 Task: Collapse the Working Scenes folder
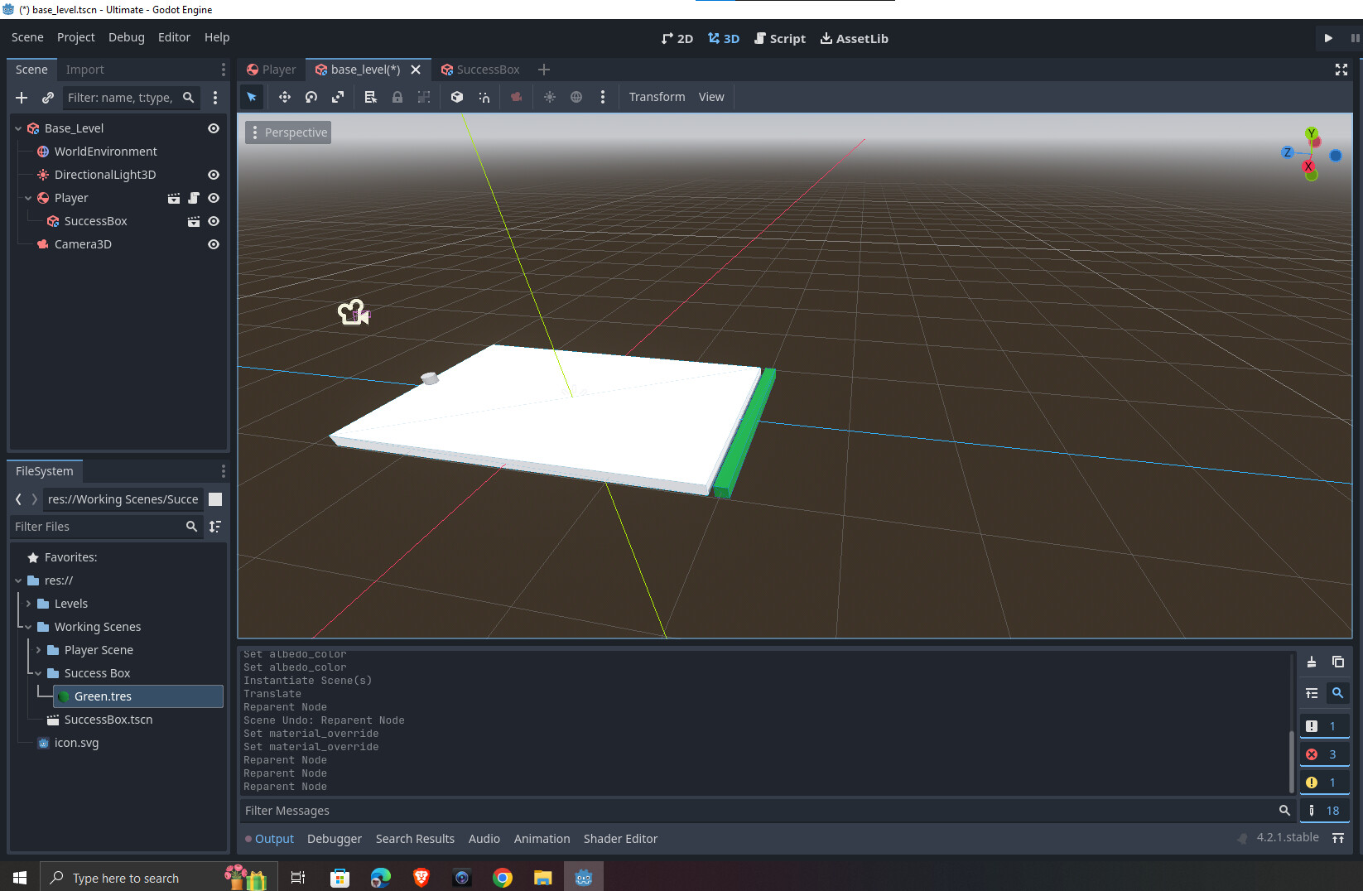pos(28,627)
